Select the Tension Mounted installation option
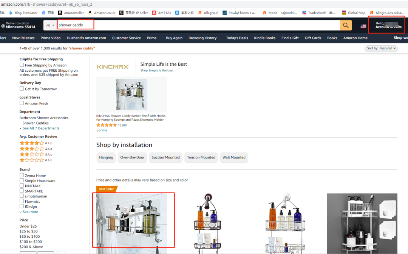Screen dimensions: 408x254 point(201,157)
